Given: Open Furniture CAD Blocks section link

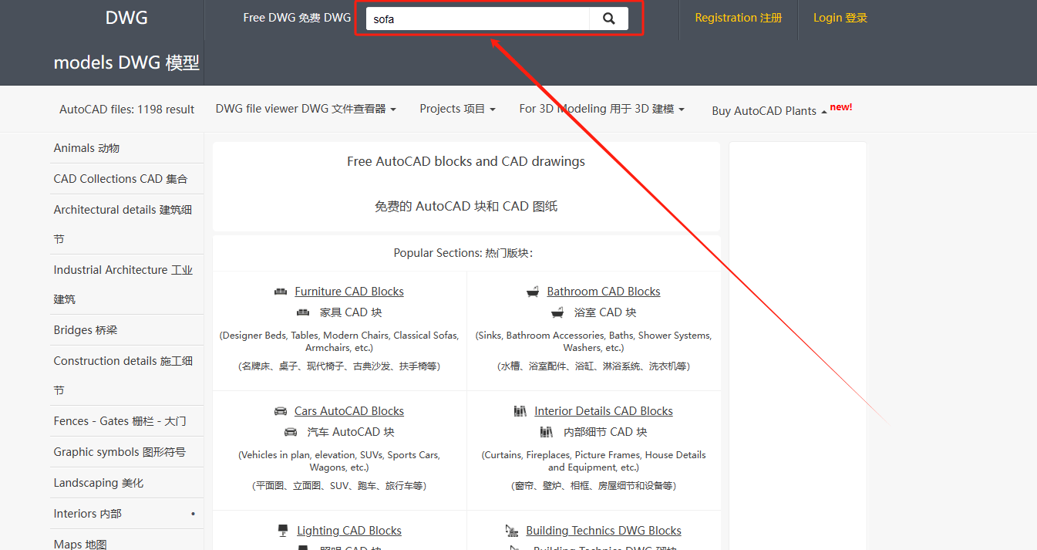Looking at the screenshot, I should [x=349, y=292].
